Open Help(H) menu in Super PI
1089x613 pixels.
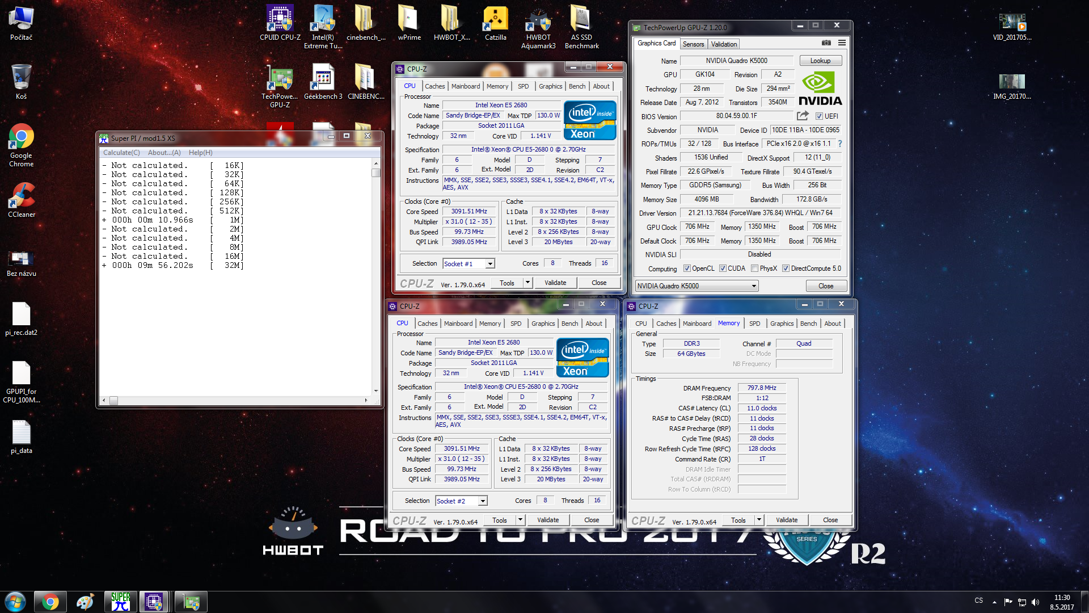click(x=200, y=153)
